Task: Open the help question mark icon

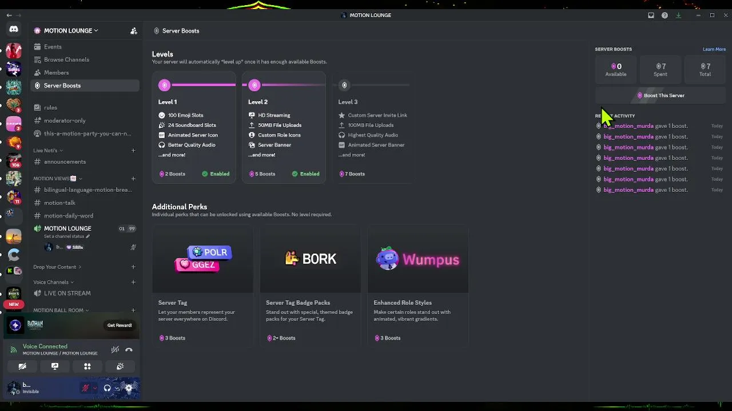Action: coord(665,15)
